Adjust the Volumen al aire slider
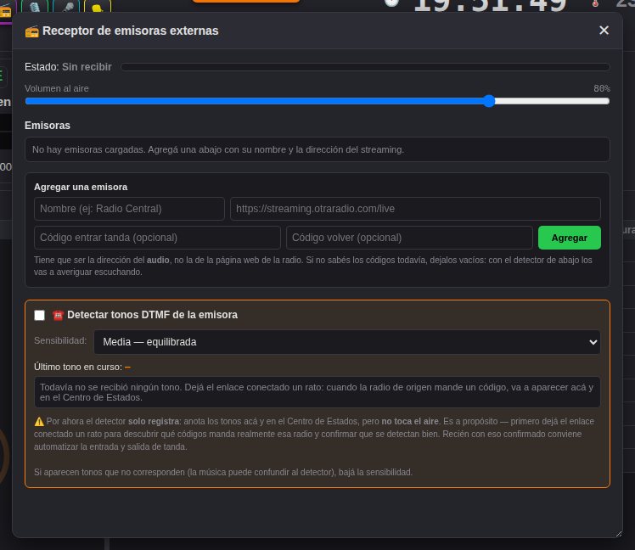The image size is (635, 550). [x=317, y=101]
